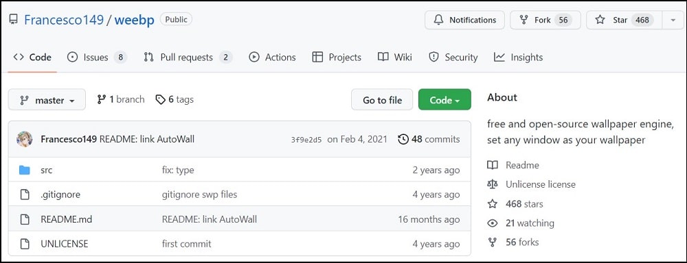
Task: Switch to the Code tab
Action: tap(32, 58)
